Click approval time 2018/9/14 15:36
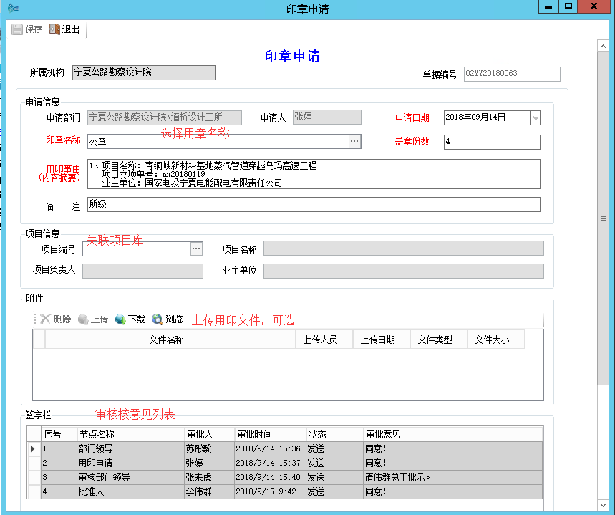 click(268, 448)
